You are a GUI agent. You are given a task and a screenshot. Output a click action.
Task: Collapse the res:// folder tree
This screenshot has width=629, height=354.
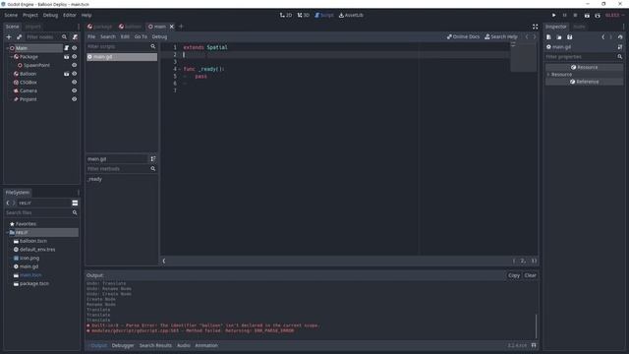(x=7, y=232)
